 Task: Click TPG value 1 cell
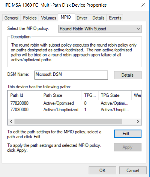pos(85,110)
